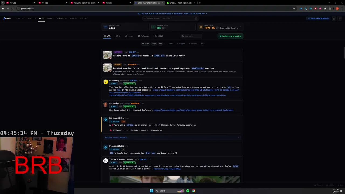Click the panel layout icon beside Setup Trading Wallet
345x194 pixels.
[x=334, y=19]
